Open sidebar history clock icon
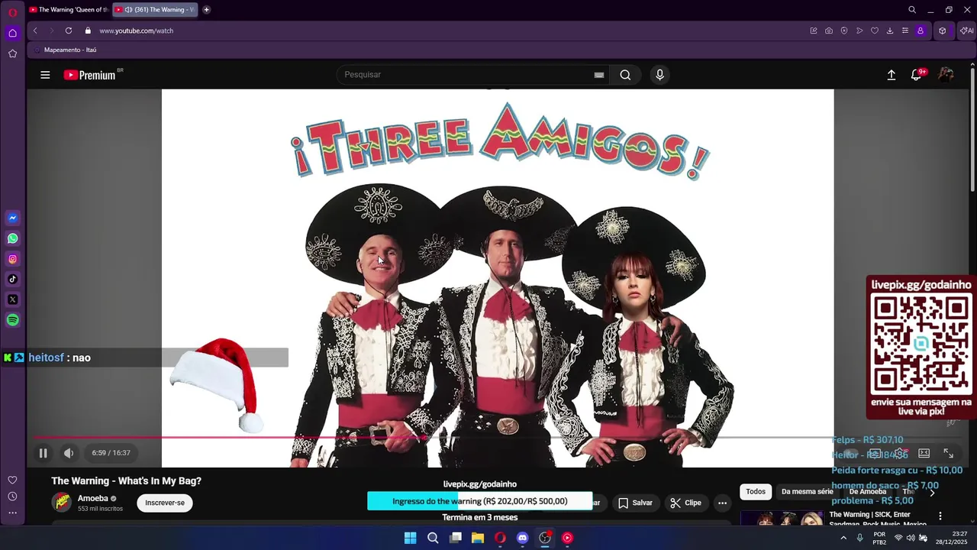Viewport: 977px width, 550px height. 12,497
